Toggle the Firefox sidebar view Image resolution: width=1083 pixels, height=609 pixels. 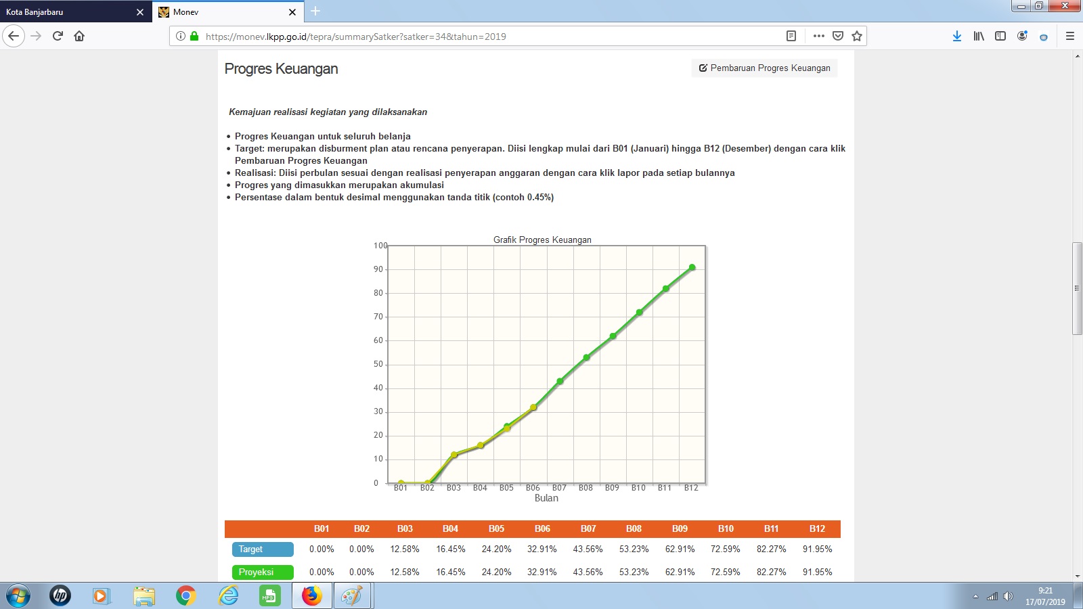pyautogui.click(x=1000, y=36)
